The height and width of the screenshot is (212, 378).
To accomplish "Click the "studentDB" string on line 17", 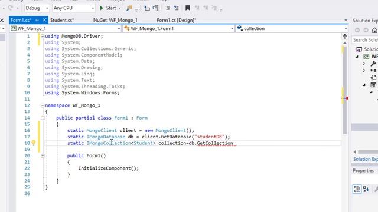I will tap(210, 137).
